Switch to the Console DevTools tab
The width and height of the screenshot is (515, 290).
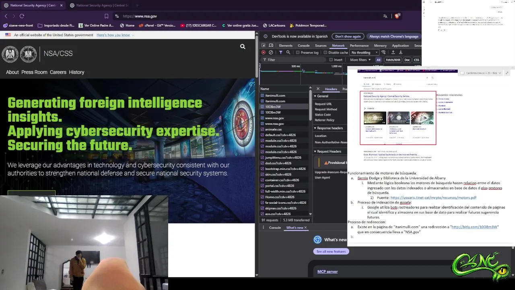point(303,46)
